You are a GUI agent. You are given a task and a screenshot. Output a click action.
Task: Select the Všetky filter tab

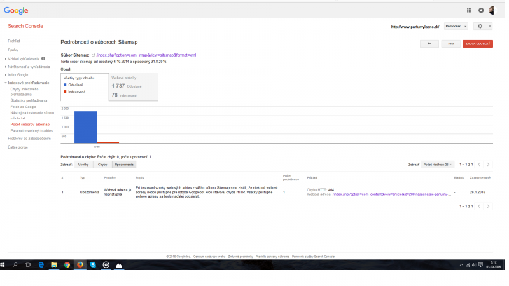click(x=83, y=165)
